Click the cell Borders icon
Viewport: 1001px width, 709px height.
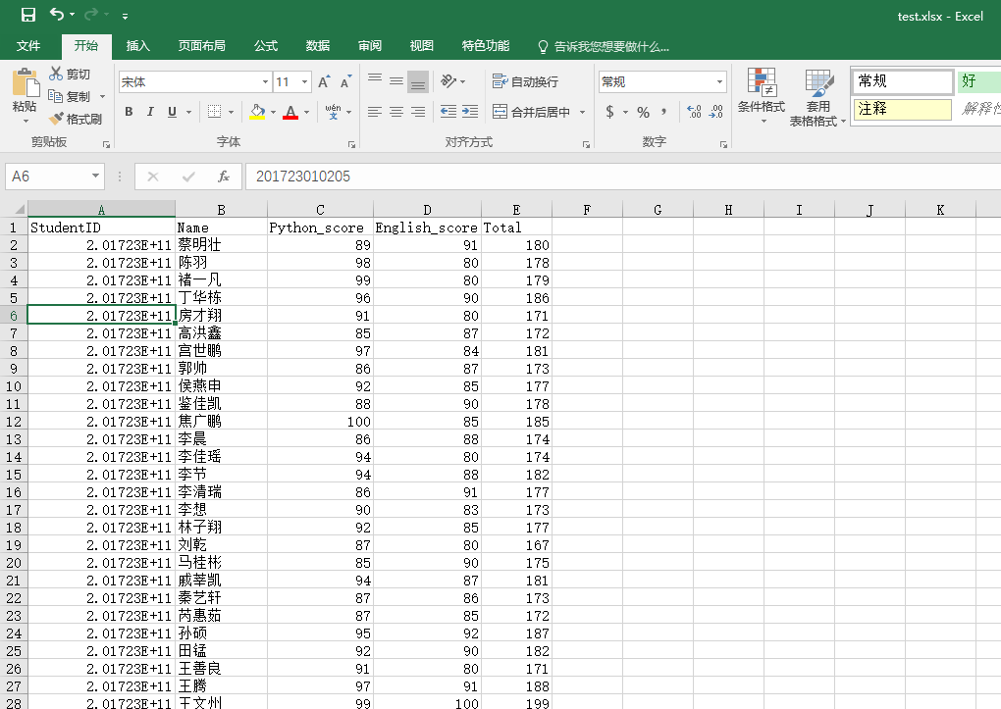pyautogui.click(x=215, y=112)
